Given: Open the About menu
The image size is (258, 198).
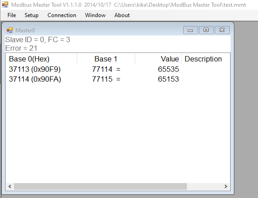Looking at the screenshot, I should coord(122,15).
